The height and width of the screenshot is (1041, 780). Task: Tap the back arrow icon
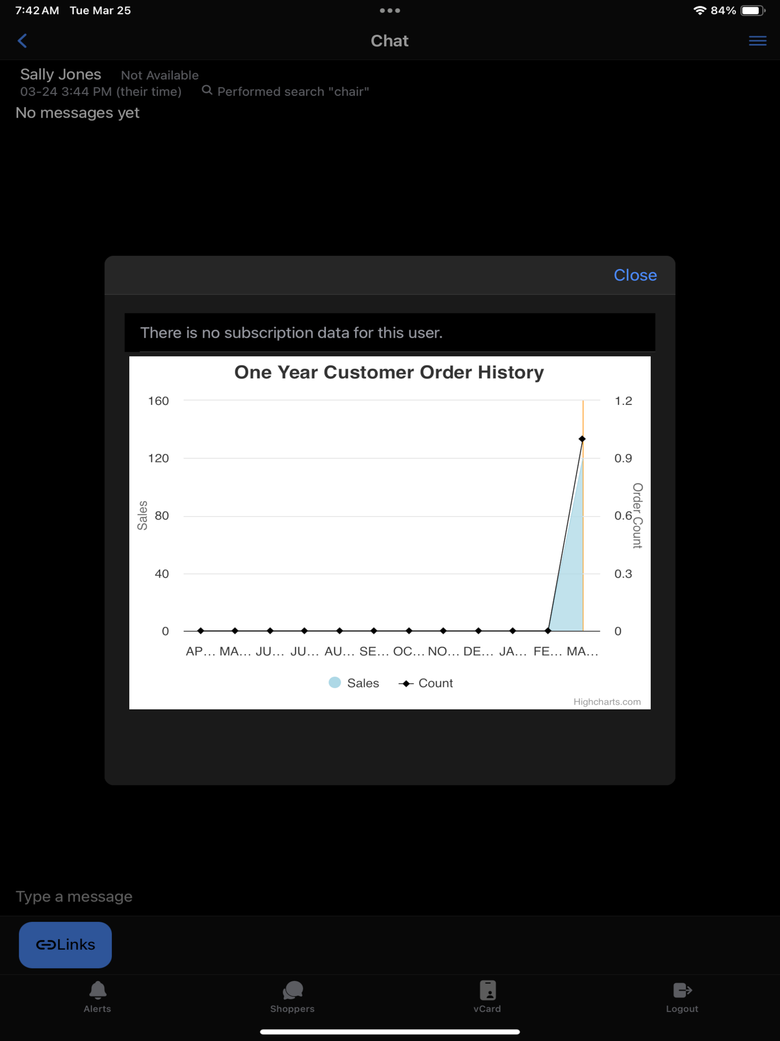[x=22, y=40]
